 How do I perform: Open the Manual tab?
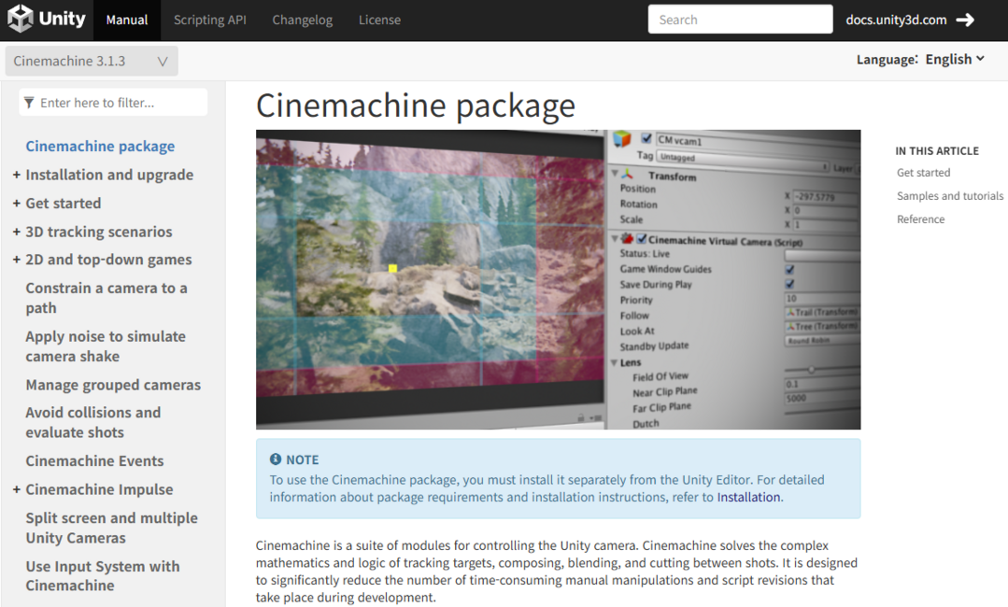coord(127,20)
